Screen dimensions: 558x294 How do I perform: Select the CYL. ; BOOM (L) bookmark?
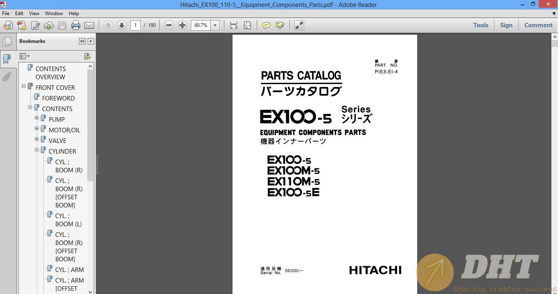[68, 220]
